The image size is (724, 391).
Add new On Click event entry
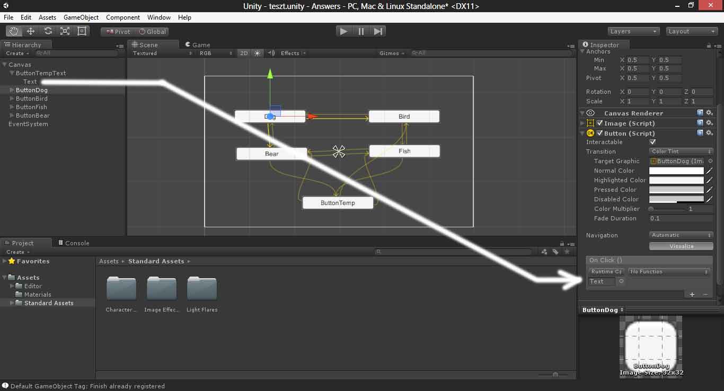pyautogui.click(x=692, y=295)
